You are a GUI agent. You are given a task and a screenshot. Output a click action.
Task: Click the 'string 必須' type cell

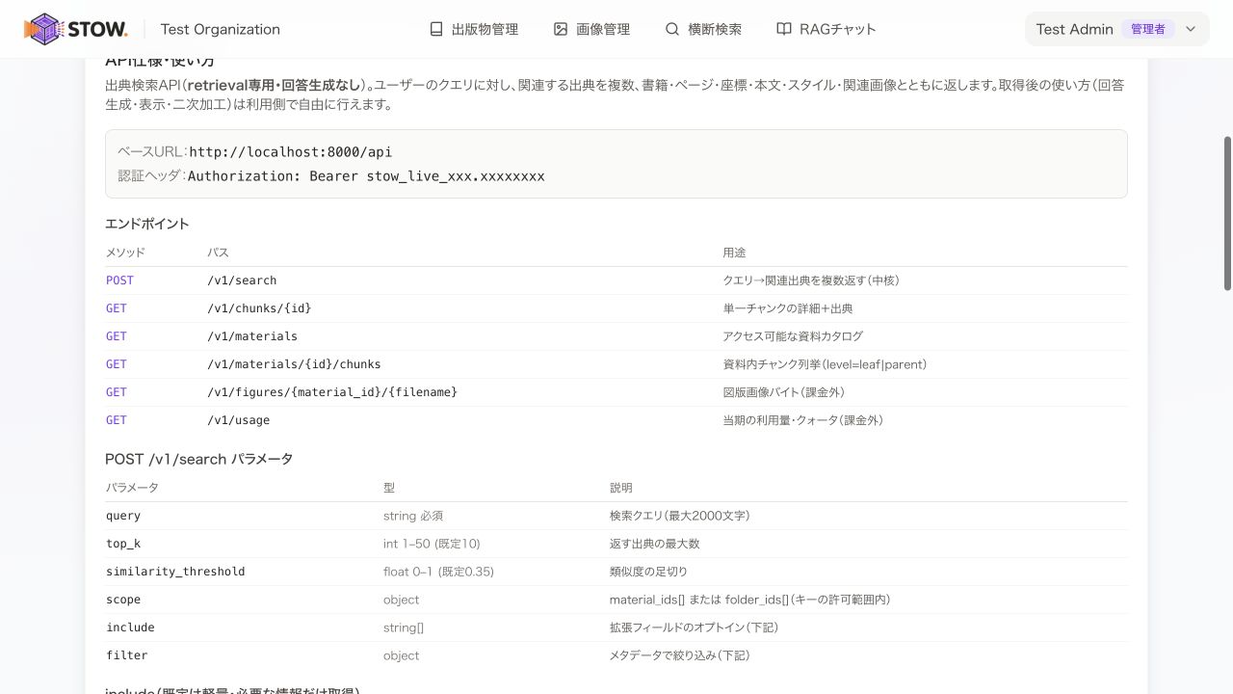tap(413, 516)
